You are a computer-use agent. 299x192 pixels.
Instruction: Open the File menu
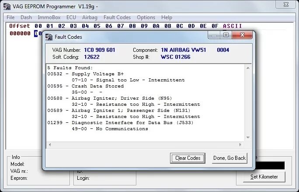point(10,17)
